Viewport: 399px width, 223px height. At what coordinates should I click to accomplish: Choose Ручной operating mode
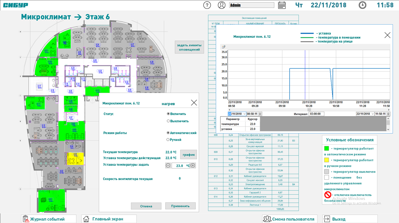(168, 140)
